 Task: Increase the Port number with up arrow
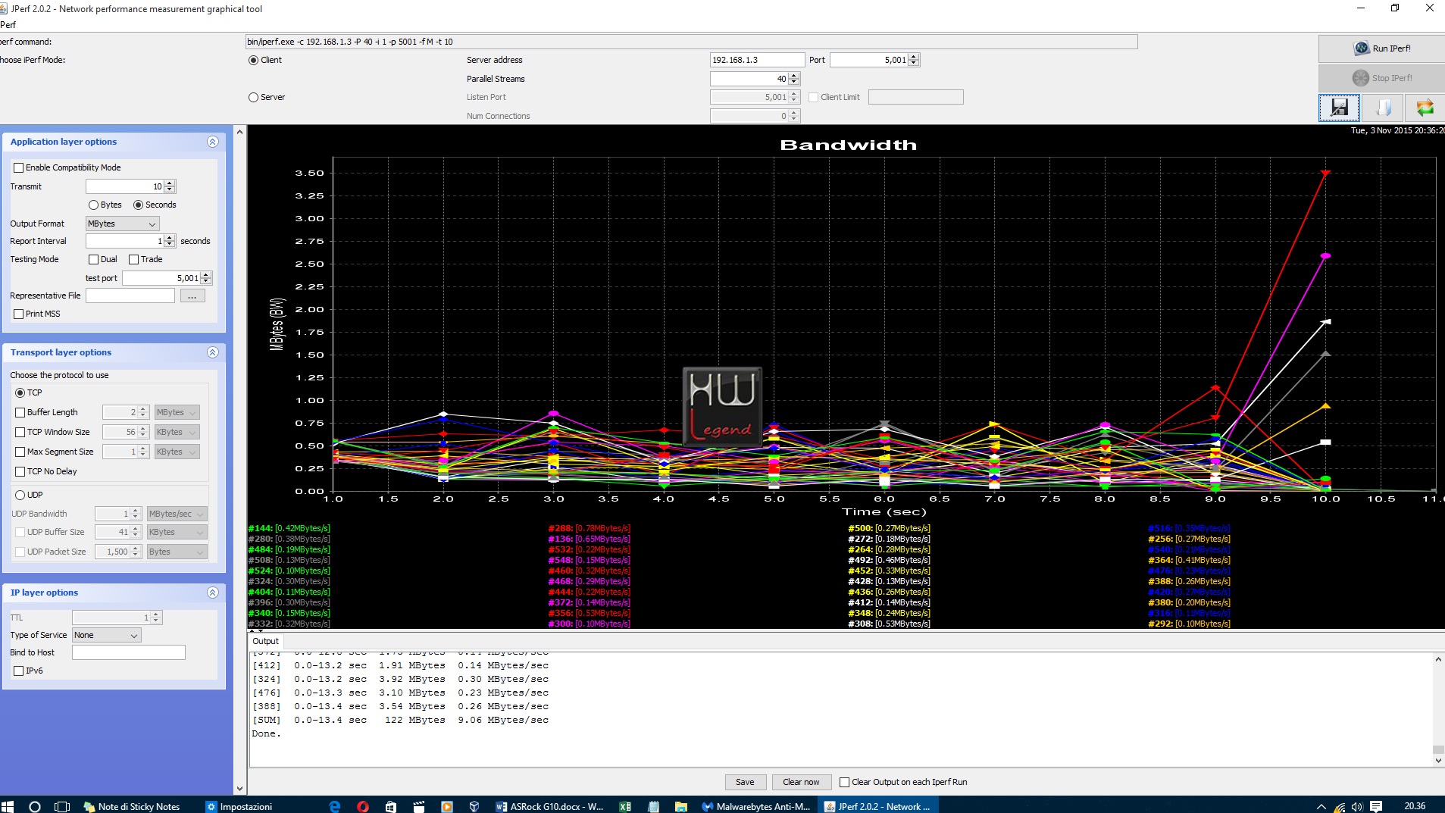click(x=914, y=57)
